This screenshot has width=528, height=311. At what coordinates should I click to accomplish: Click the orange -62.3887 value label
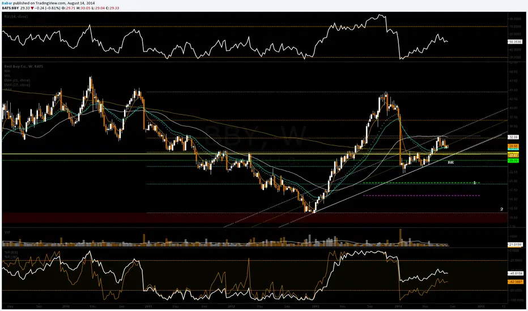coord(515,282)
